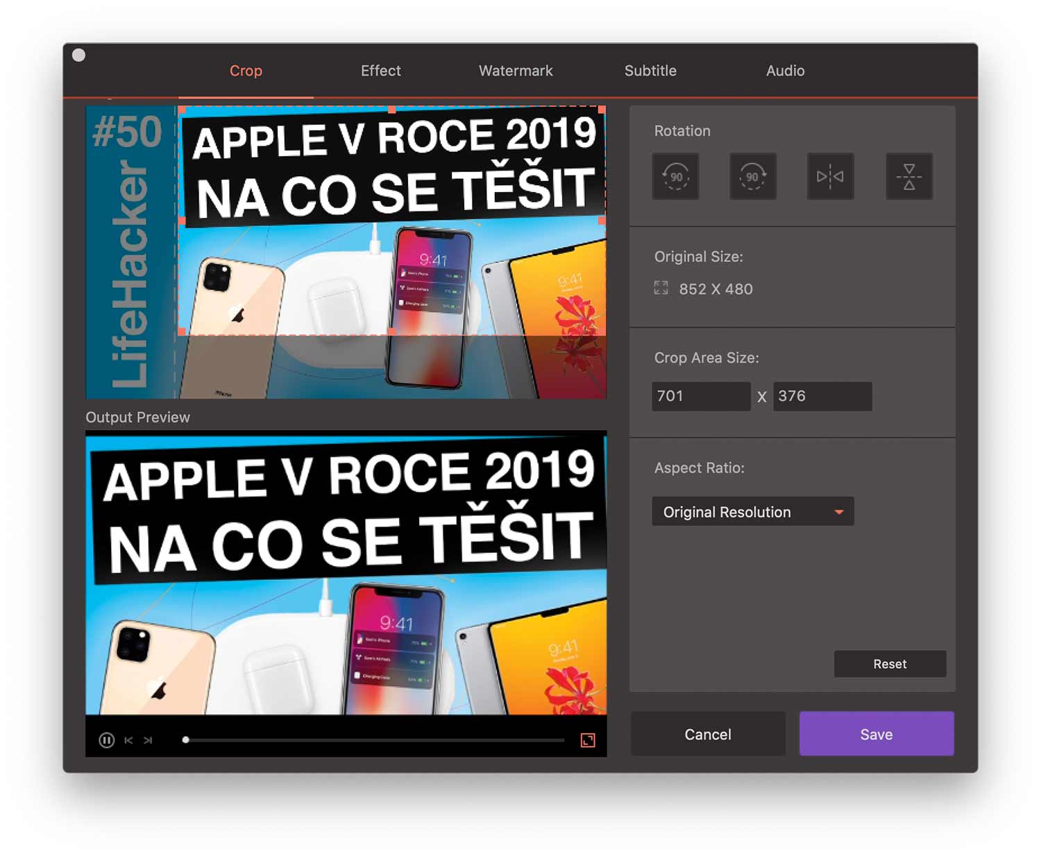Go to the Subtitle tab
This screenshot has width=1041, height=856.
click(x=650, y=71)
